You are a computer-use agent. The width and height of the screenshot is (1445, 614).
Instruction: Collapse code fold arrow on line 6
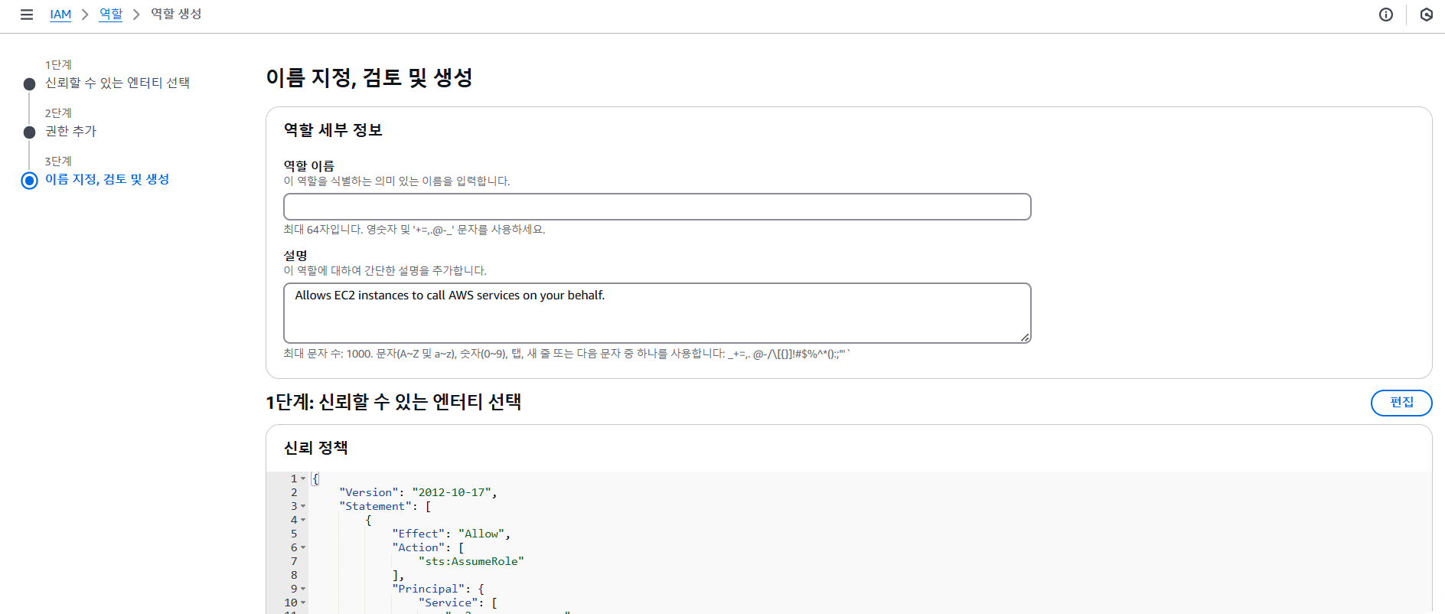pos(303,547)
